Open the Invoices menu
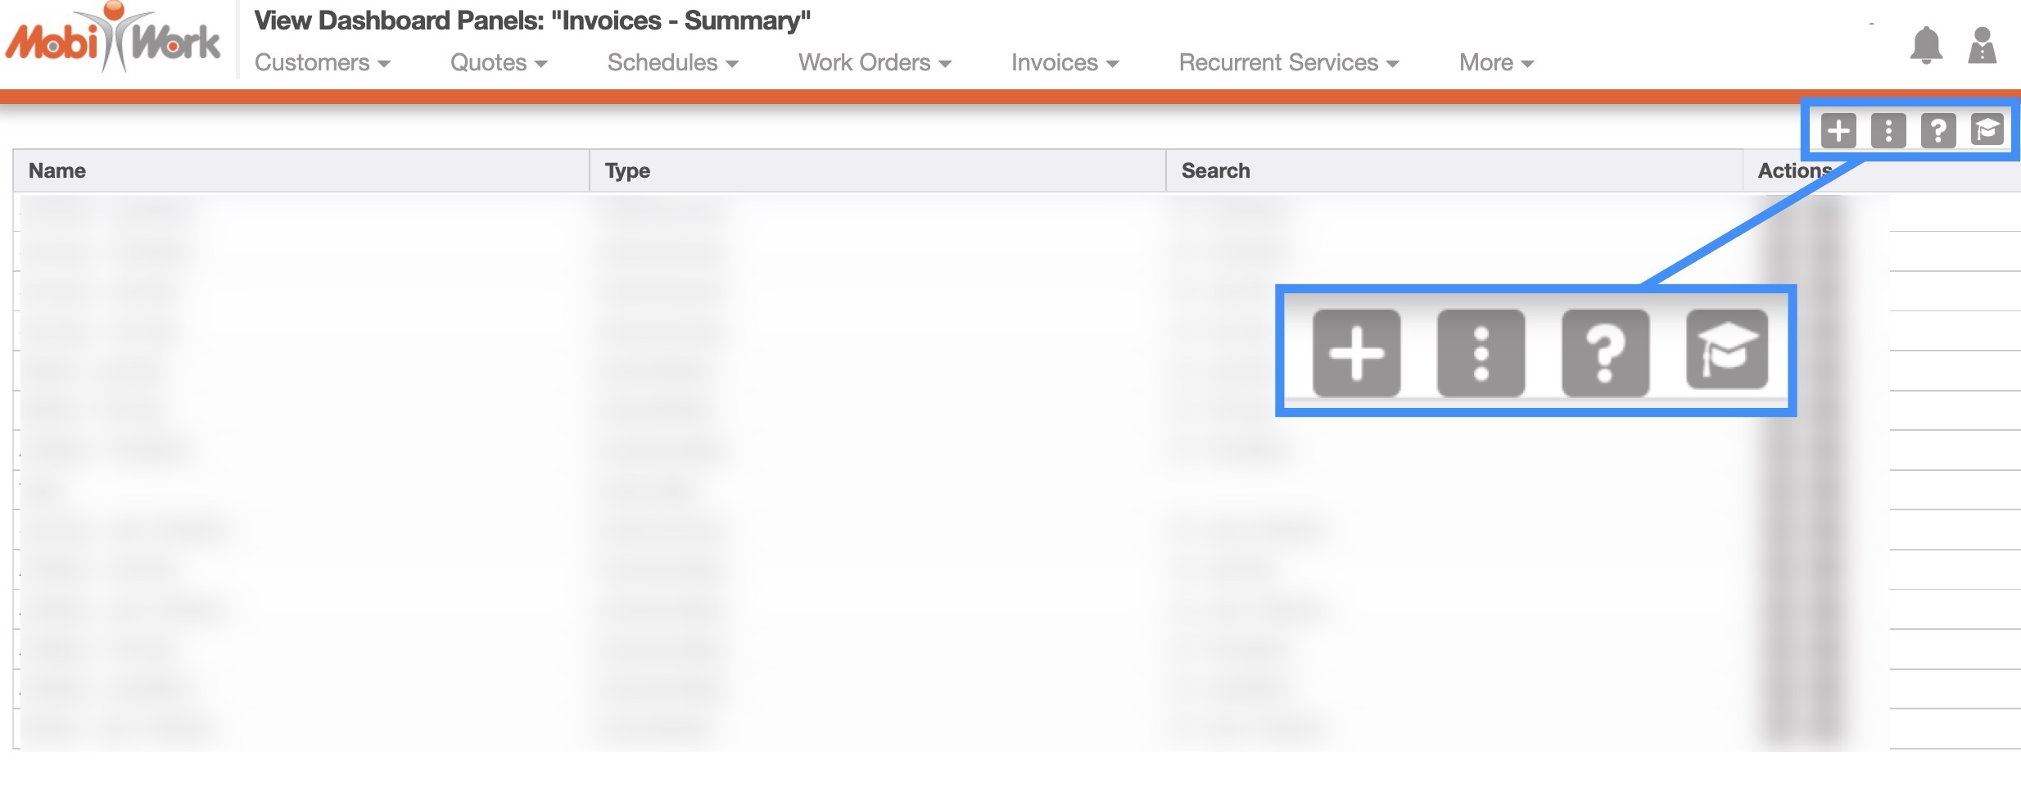Viewport: 2021px width, 788px height. (x=1064, y=63)
